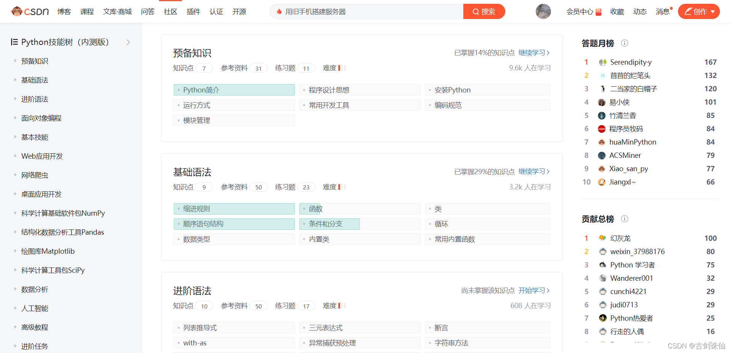This screenshot has width=731, height=353.
Task: Open 二当家的白帽子 avatar icon
Action: [x=602, y=89]
